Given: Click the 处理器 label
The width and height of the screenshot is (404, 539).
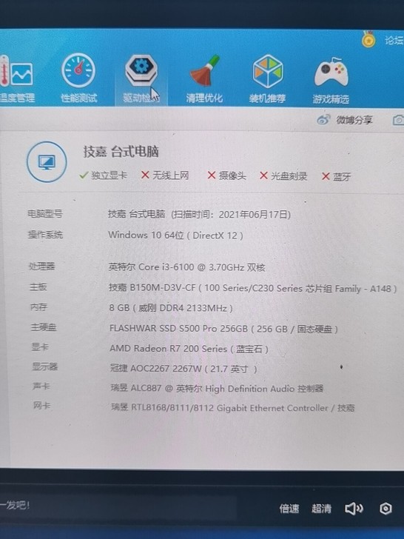Looking at the screenshot, I should click(41, 266).
